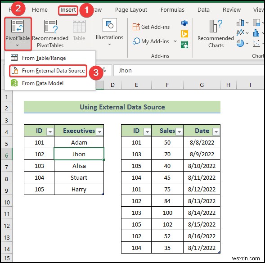This screenshot has width=265, height=263.
Task: Open filter for Date column
Action: click(x=216, y=131)
